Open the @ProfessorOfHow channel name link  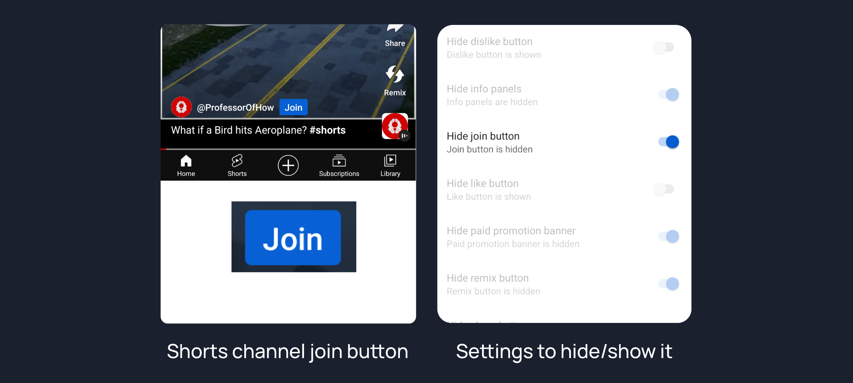click(235, 108)
